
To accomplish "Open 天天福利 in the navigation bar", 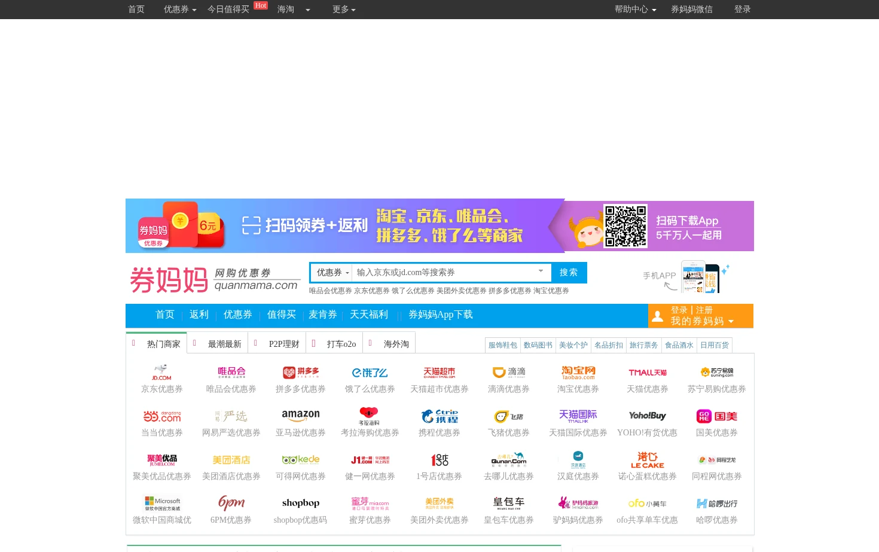I will pos(369,315).
